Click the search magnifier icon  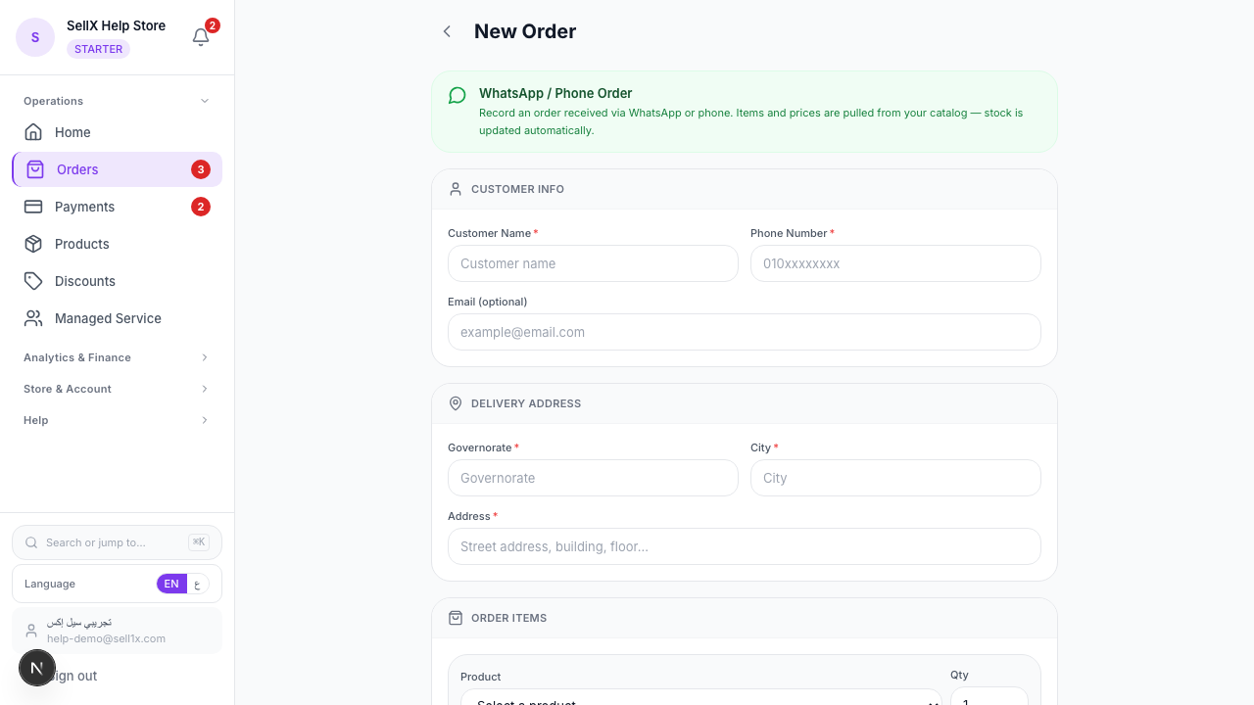click(31, 541)
